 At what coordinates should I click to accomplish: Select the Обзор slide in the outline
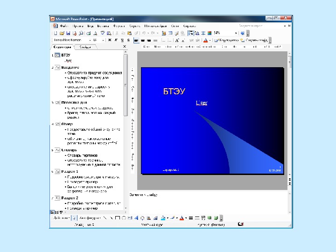[67, 124]
